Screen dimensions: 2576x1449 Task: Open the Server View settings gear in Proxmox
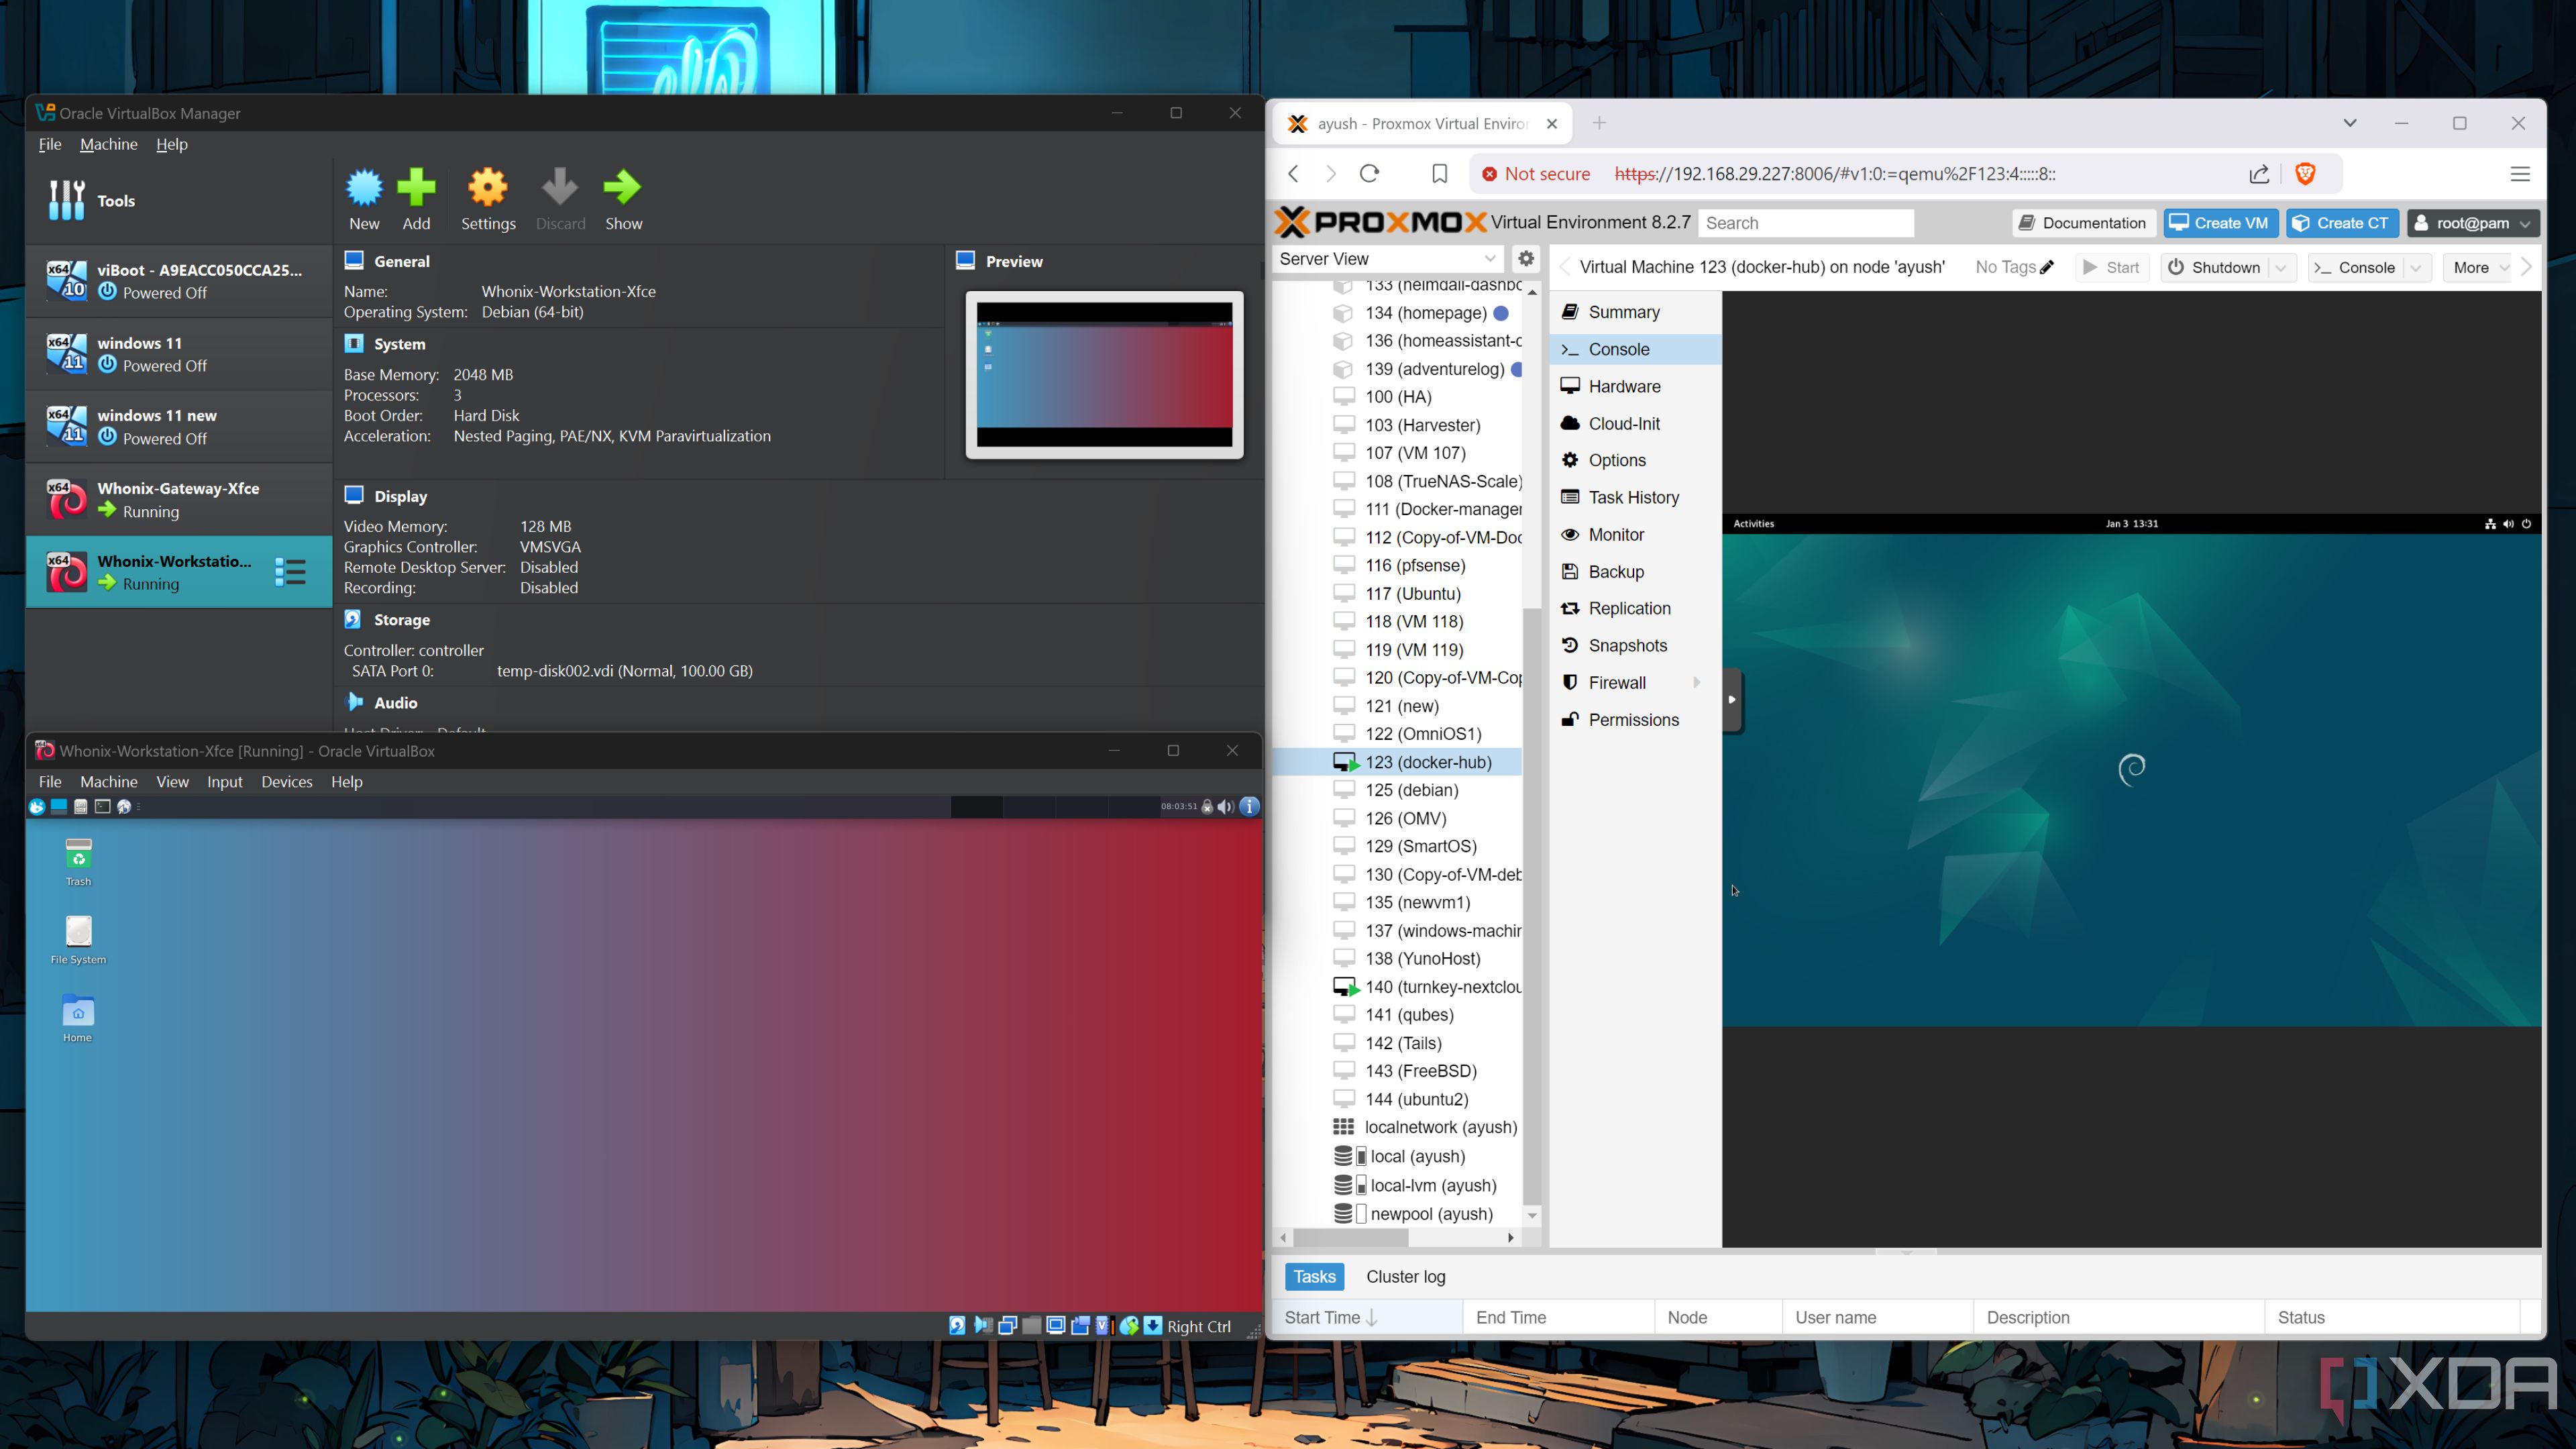[x=1526, y=258]
